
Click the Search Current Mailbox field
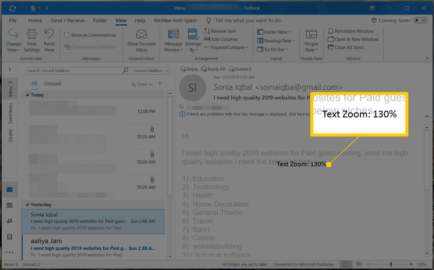click(74, 71)
